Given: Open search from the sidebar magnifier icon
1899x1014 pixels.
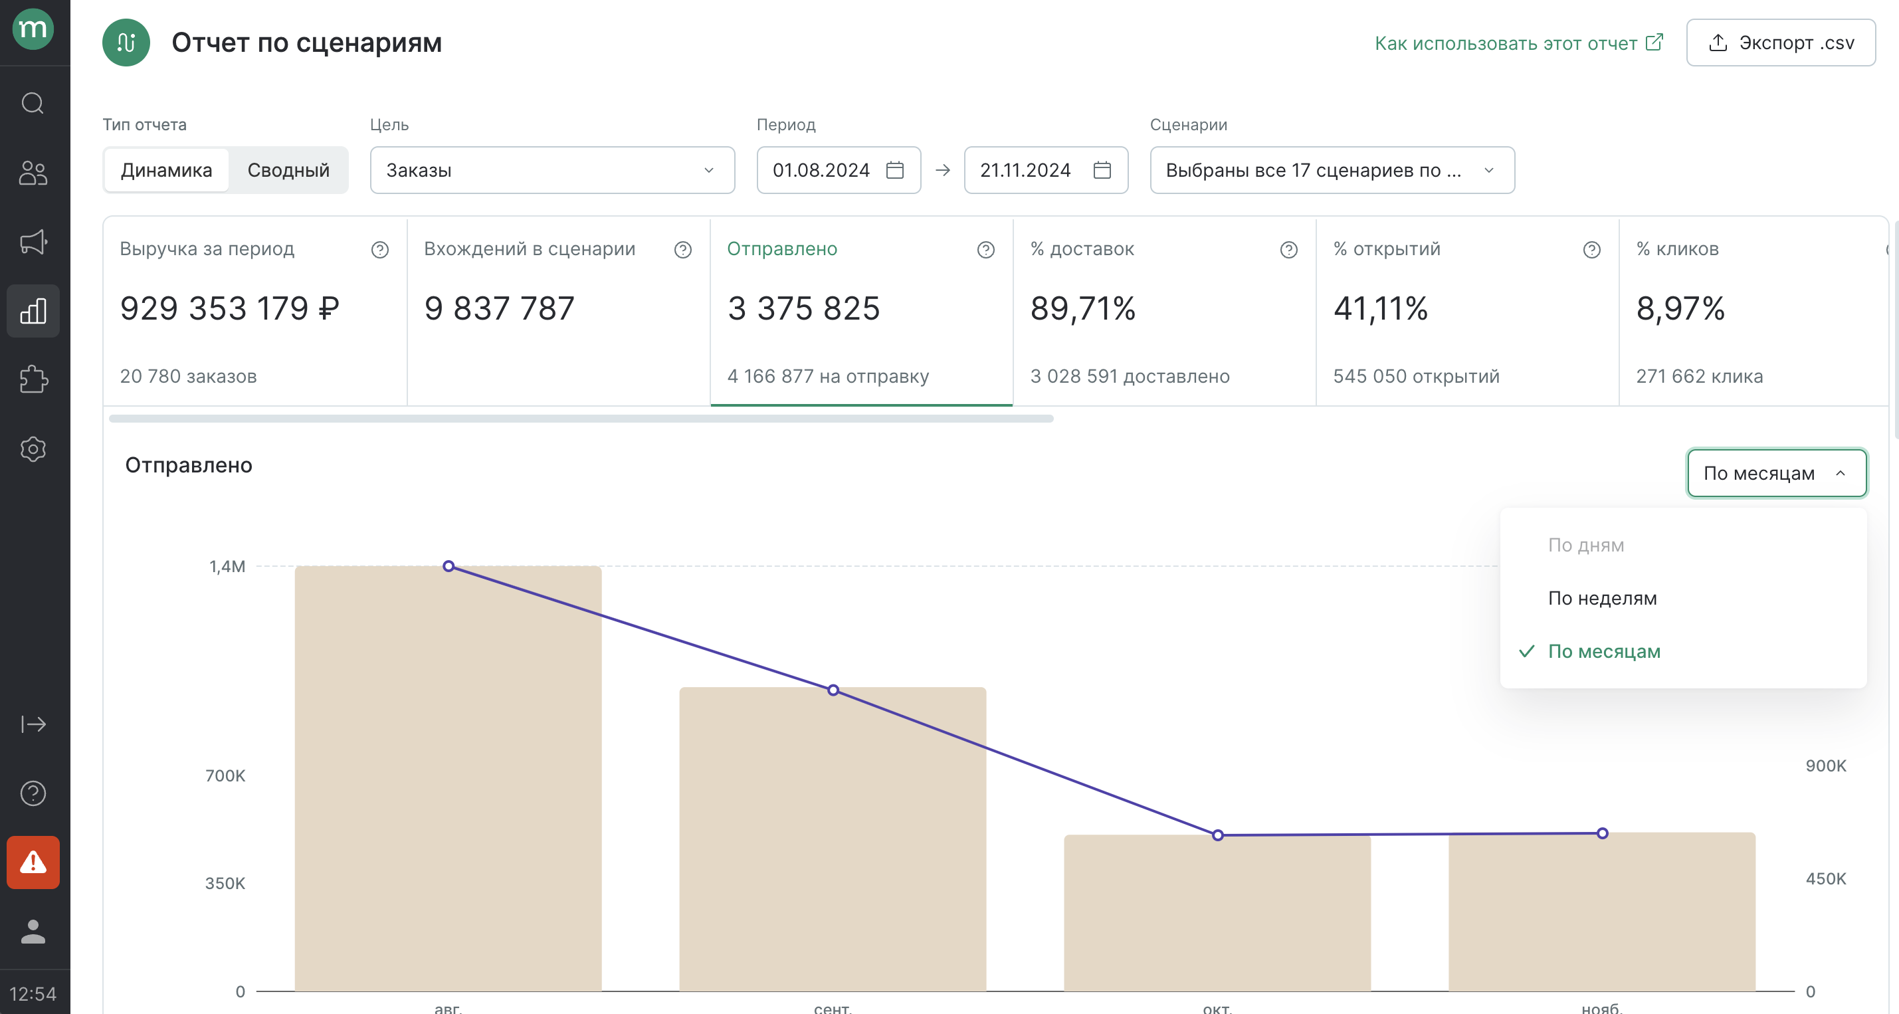Looking at the screenshot, I should click(x=33, y=103).
